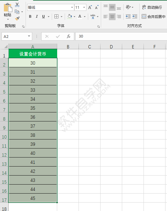Select column C header
Image resolution: width=167 pixels, height=211 pixels.
click(90, 47)
